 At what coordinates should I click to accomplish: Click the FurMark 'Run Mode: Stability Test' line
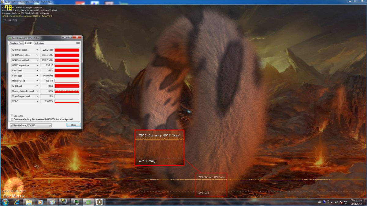[29, 10]
